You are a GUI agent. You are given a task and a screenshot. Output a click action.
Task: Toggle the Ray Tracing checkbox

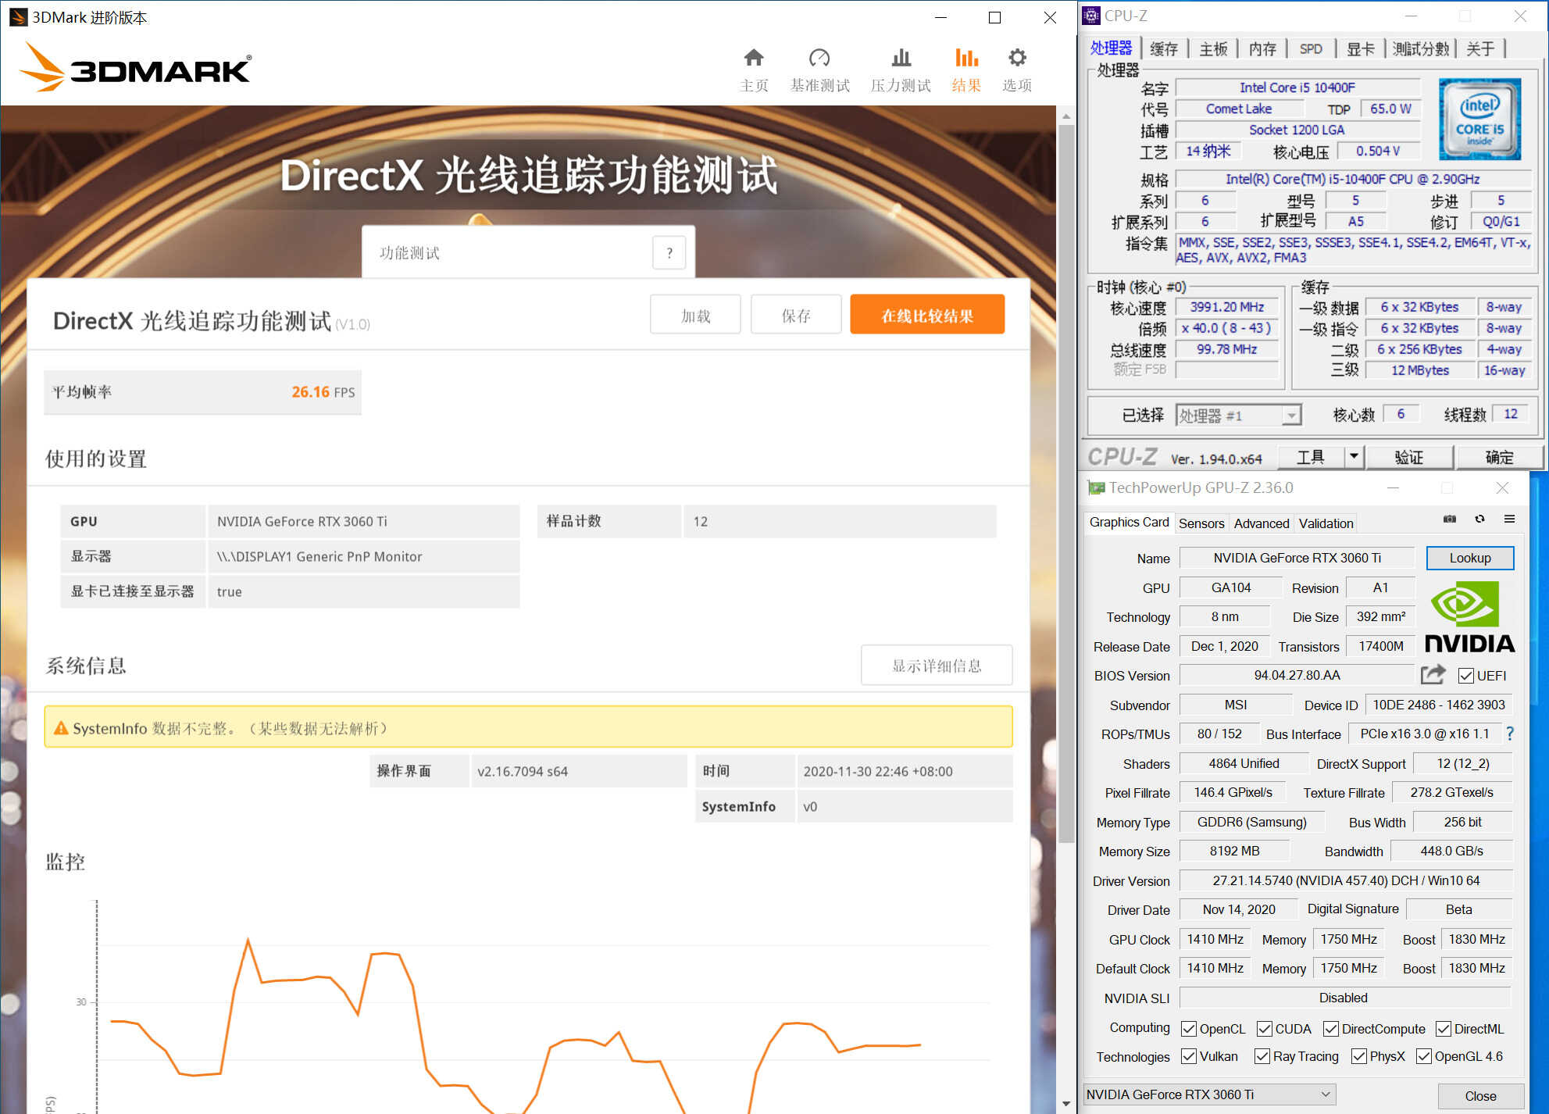coord(1262,1056)
